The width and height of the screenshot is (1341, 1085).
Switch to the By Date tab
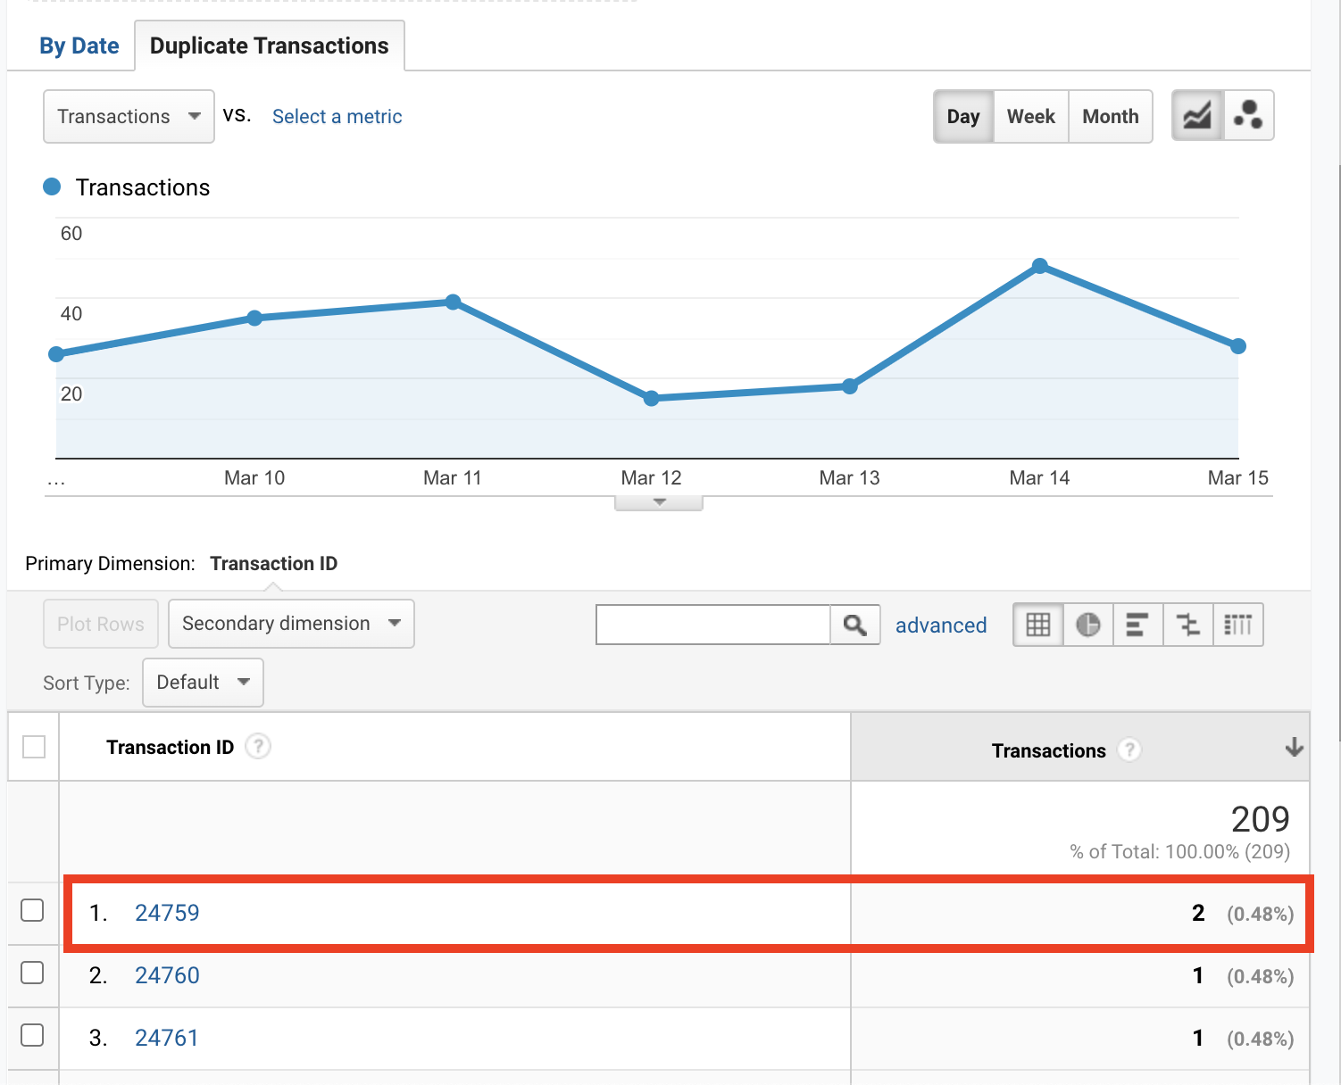click(x=79, y=46)
